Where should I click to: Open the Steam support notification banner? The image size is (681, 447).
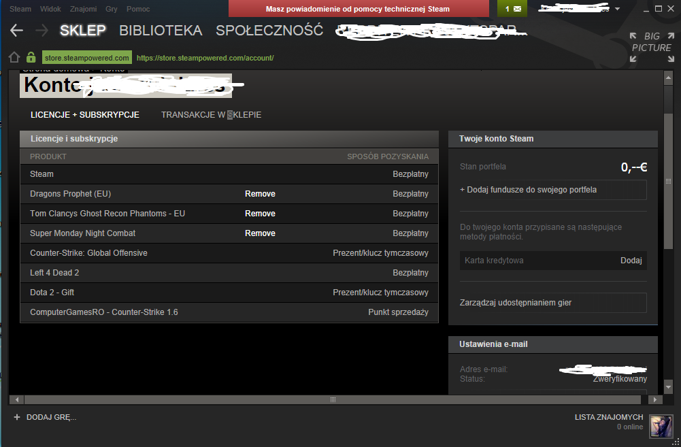(359, 9)
